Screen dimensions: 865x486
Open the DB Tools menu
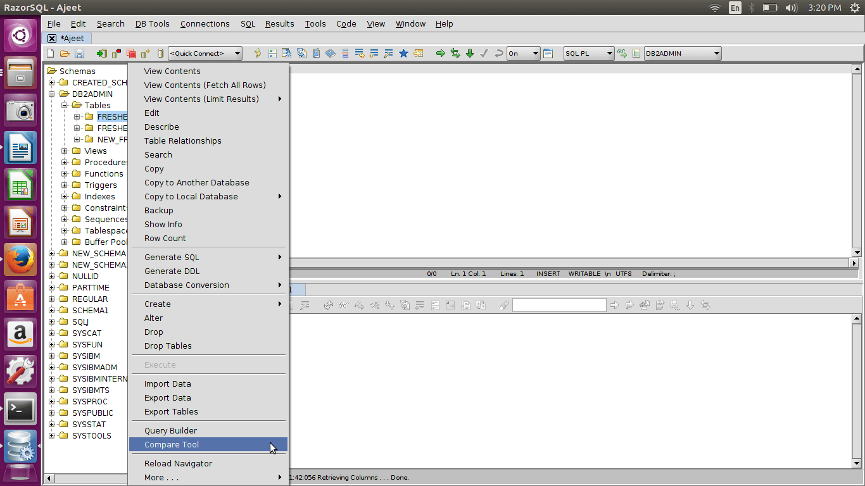click(x=152, y=24)
